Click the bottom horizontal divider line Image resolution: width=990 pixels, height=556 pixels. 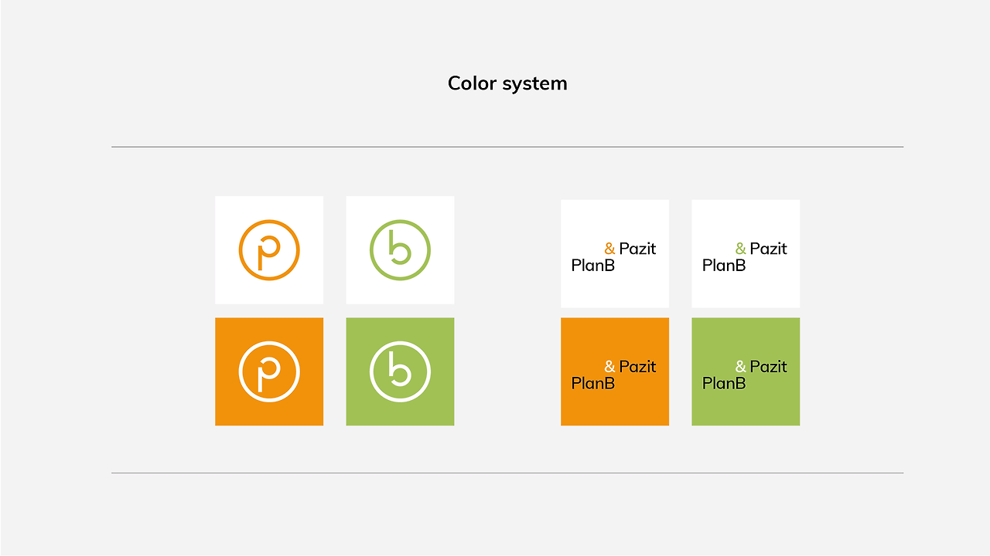pos(507,473)
